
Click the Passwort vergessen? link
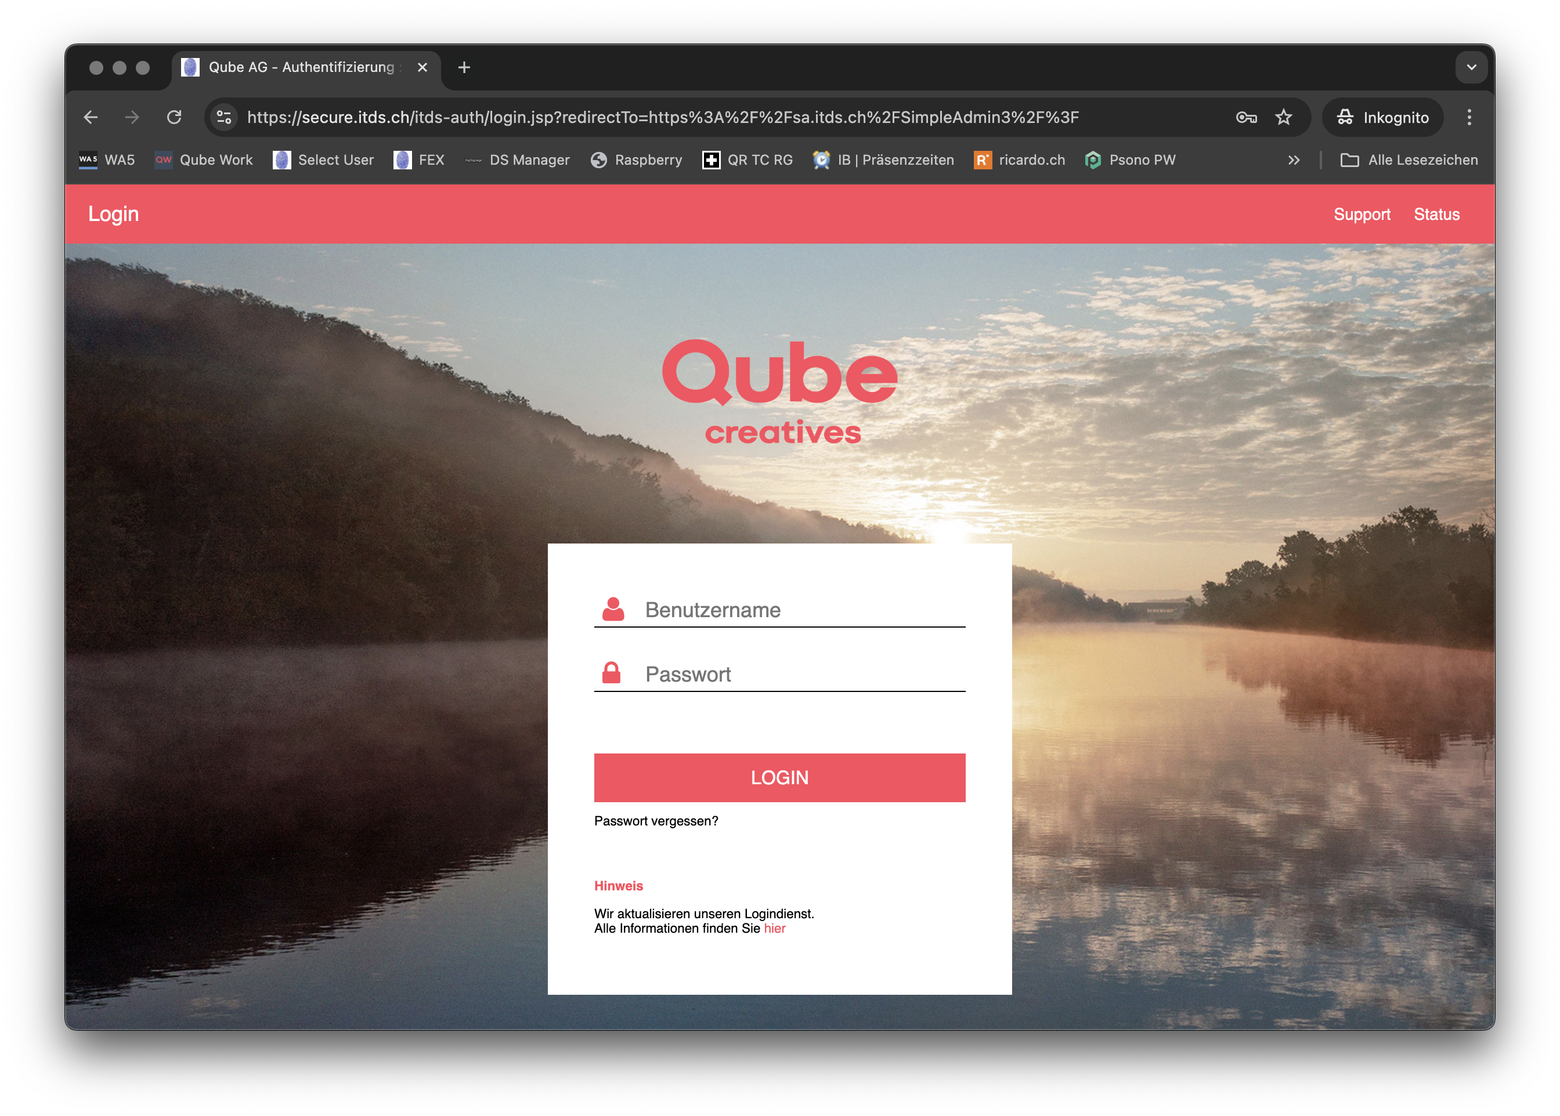[x=656, y=821]
